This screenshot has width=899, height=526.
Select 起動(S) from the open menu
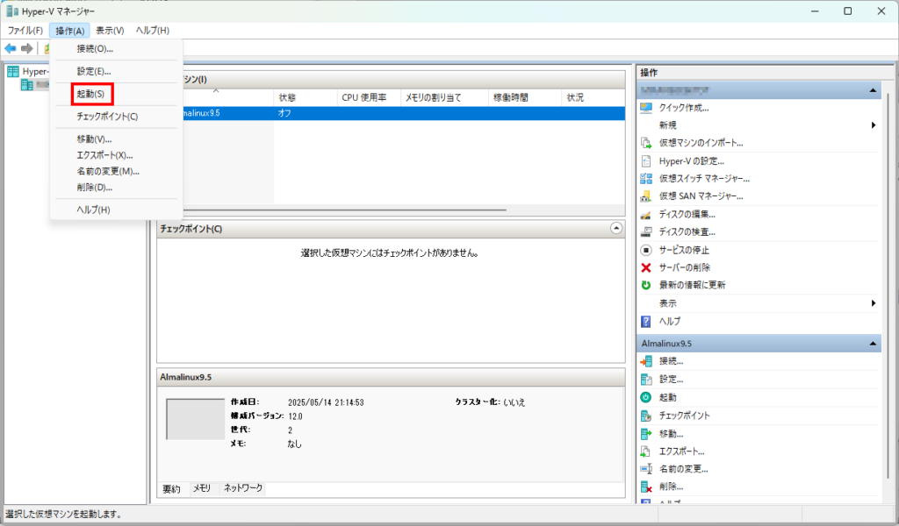click(x=91, y=94)
